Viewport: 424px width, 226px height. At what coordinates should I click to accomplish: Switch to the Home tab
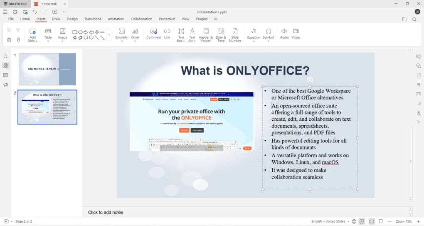point(25,19)
